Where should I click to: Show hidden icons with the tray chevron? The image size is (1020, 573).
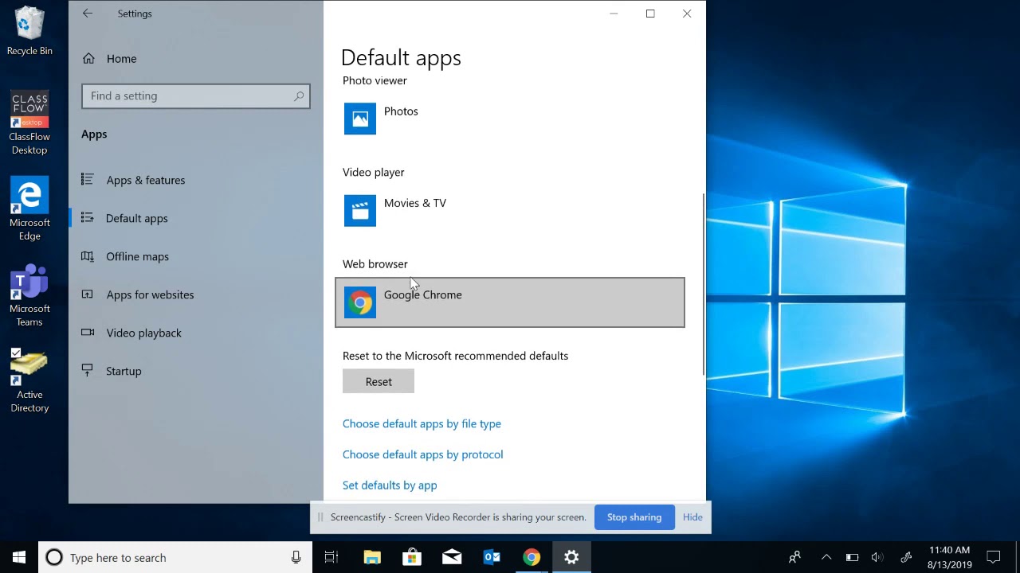coord(826,557)
